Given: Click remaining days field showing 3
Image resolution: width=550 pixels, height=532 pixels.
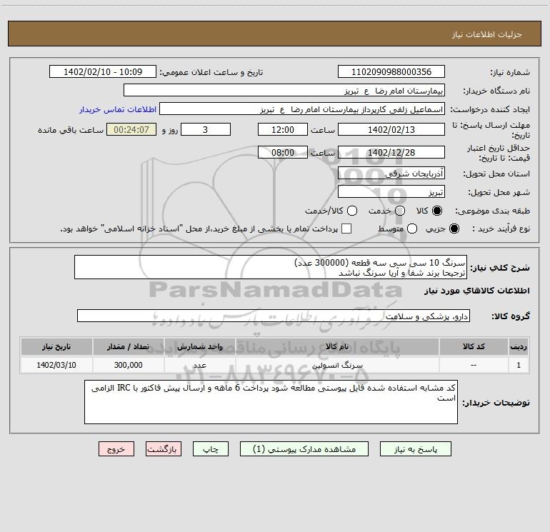Looking at the screenshot, I should pyautogui.click(x=206, y=129).
